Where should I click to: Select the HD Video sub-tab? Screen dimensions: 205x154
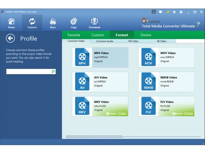[133, 41]
